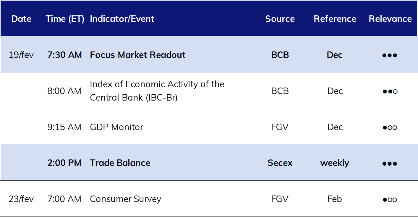Select the 23/fev date cell
This screenshot has width=418, height=218.
click(x=21, y=199)
